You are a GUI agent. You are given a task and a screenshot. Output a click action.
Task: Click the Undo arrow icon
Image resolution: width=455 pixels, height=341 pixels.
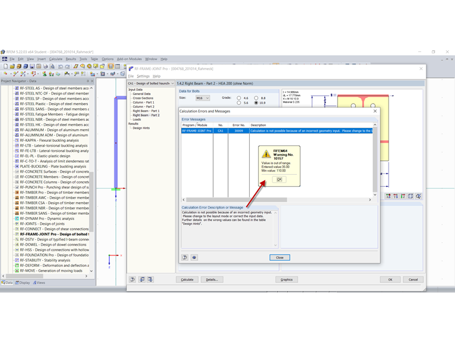[60, 66]
